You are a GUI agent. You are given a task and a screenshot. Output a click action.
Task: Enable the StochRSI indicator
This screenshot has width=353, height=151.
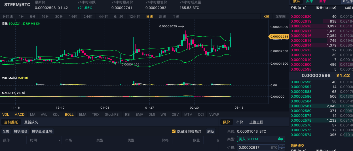pos(113,114)
